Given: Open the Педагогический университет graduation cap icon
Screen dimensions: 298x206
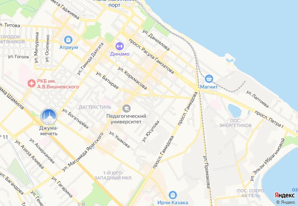Looking at the screenshot, I should tap(126, 108).
